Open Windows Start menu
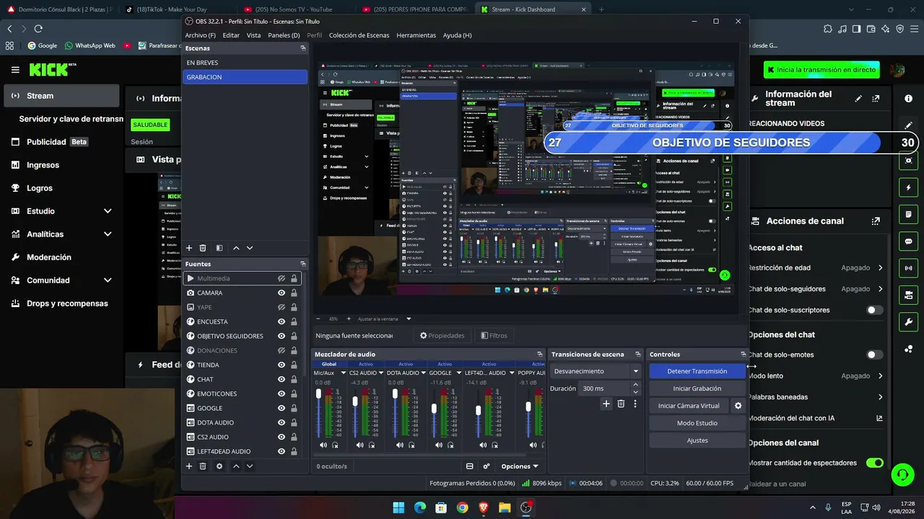The height and width of the screenshot is (519, 924). (x=398, y=507)
